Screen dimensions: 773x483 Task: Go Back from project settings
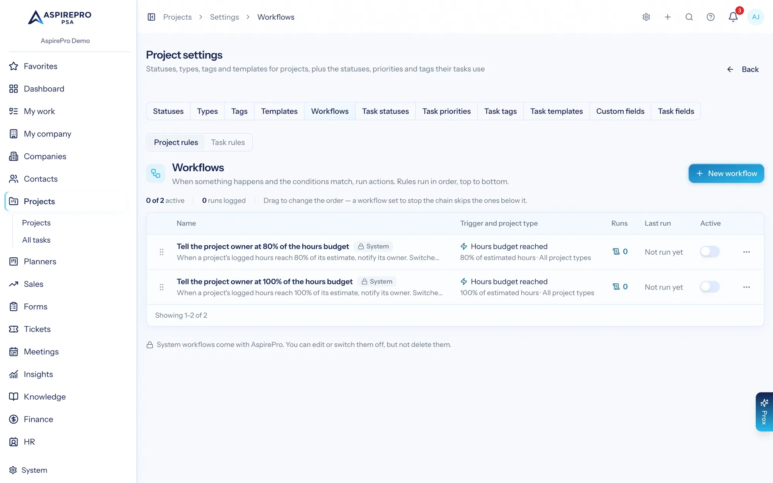coord(742,70)
